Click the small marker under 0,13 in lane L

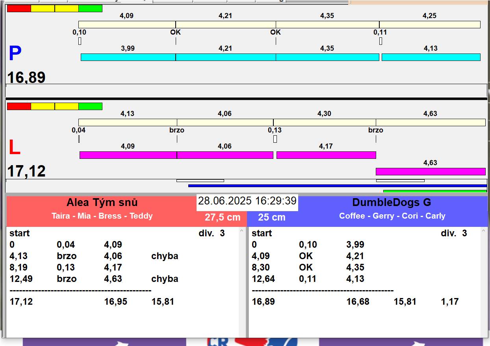pyautogui.click(x=275, y=139)
